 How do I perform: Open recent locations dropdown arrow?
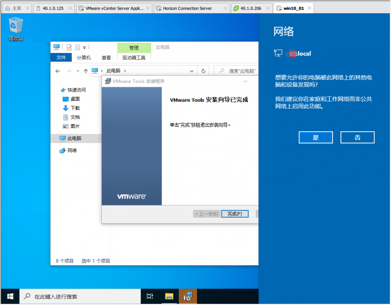(78, 71)
